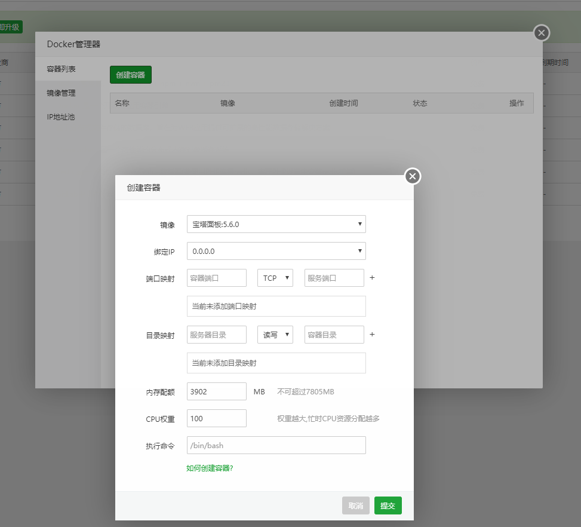Close the 创建容器 dialog
The height and width of the screenshot is (527, 581).
coord(413,176)
